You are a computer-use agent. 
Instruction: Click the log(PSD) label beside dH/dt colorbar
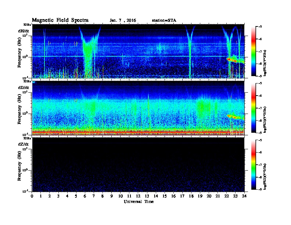[265, 63]
